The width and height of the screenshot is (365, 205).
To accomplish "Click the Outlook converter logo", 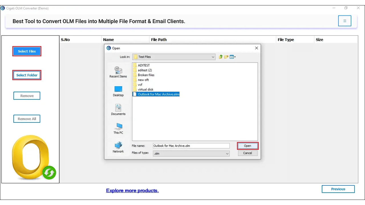I will [x=34, y=157].
